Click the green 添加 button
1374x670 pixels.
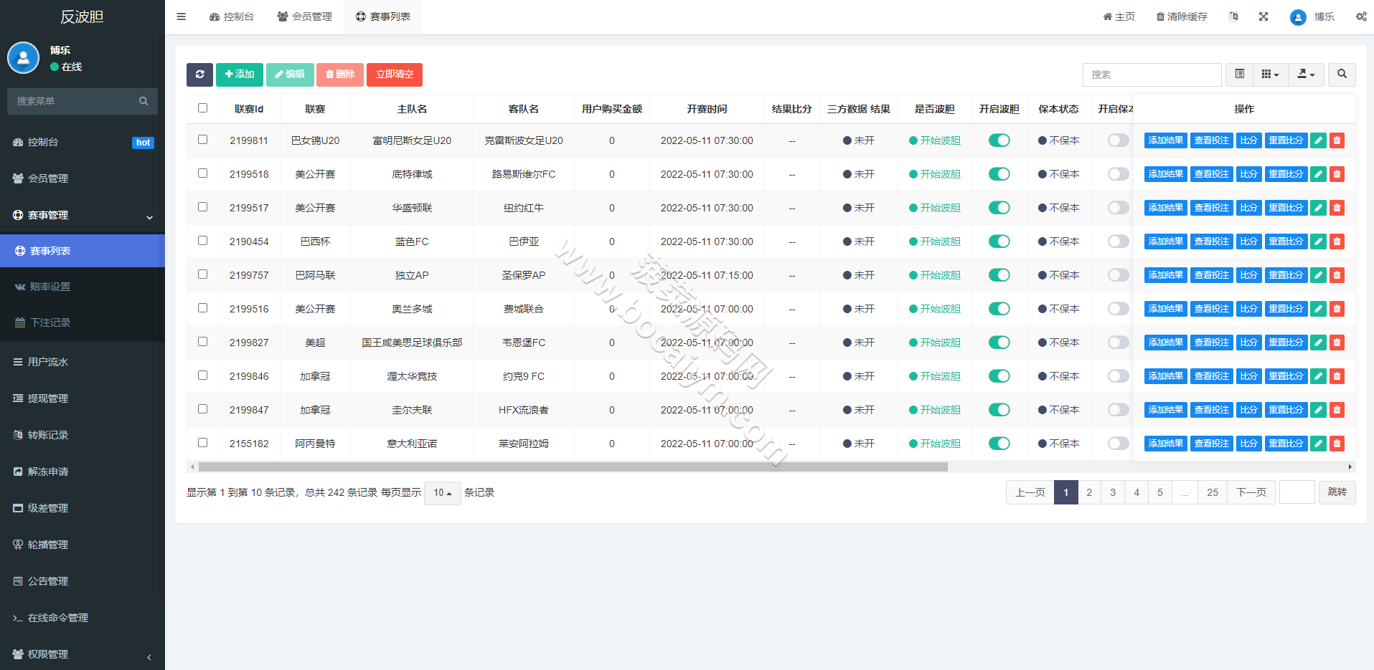coord(239,75)
